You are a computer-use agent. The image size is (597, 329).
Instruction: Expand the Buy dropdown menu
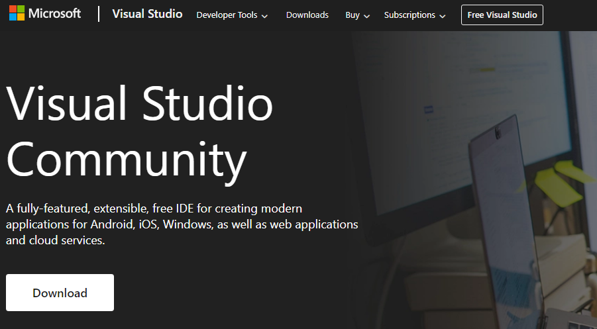click(x=358, y=15)
